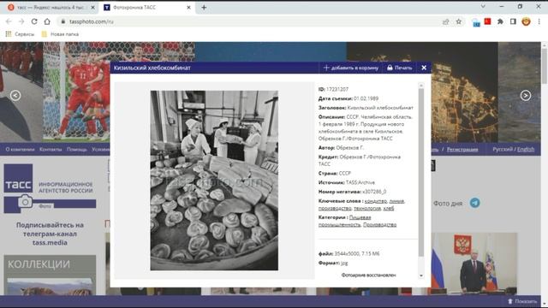Screen dimensions: 548x308
Task: Click the page vertical scrollbar
Action: 545,67
